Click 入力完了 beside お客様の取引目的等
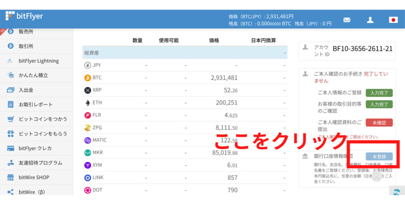The width and height of the screenshot is (405, 202). (x=379, y=104)
